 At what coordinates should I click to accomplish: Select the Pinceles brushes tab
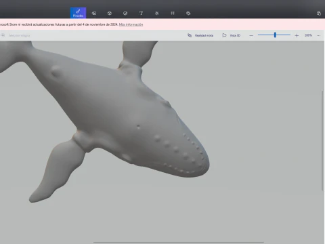(78, 13)
